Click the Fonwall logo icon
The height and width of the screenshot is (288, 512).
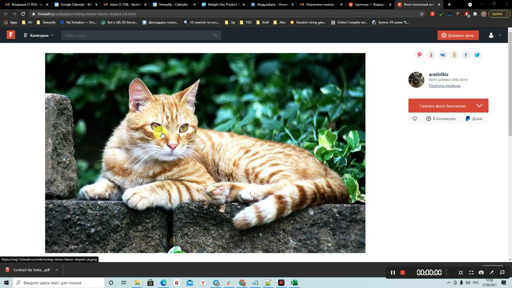coord(11,35)
